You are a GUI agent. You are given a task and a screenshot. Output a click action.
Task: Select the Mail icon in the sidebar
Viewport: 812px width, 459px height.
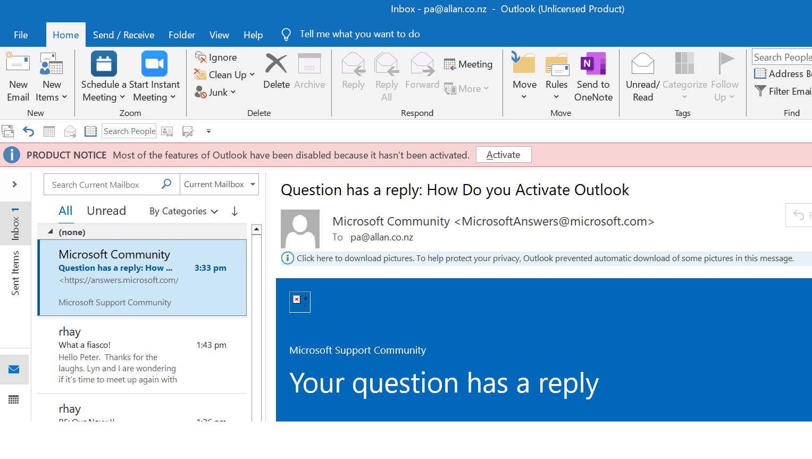tap(14, 369)
